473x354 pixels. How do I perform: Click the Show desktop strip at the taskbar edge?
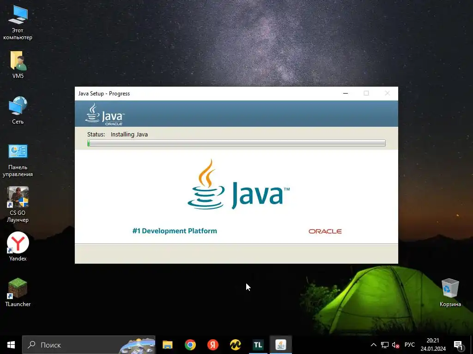[x=472, y=345]
